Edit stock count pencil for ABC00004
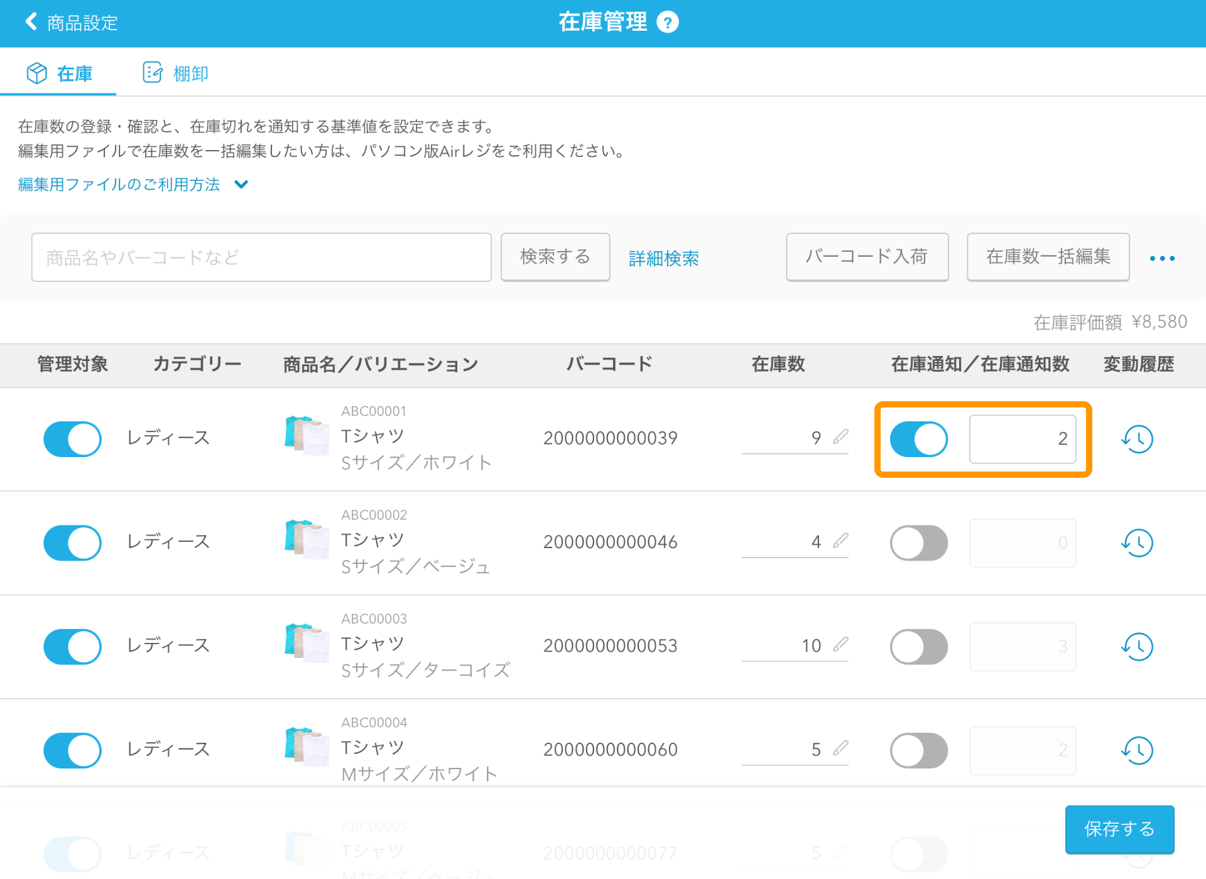Image resolution: width=1206 pixels, height=879 pixels. [x=840, y=747]
